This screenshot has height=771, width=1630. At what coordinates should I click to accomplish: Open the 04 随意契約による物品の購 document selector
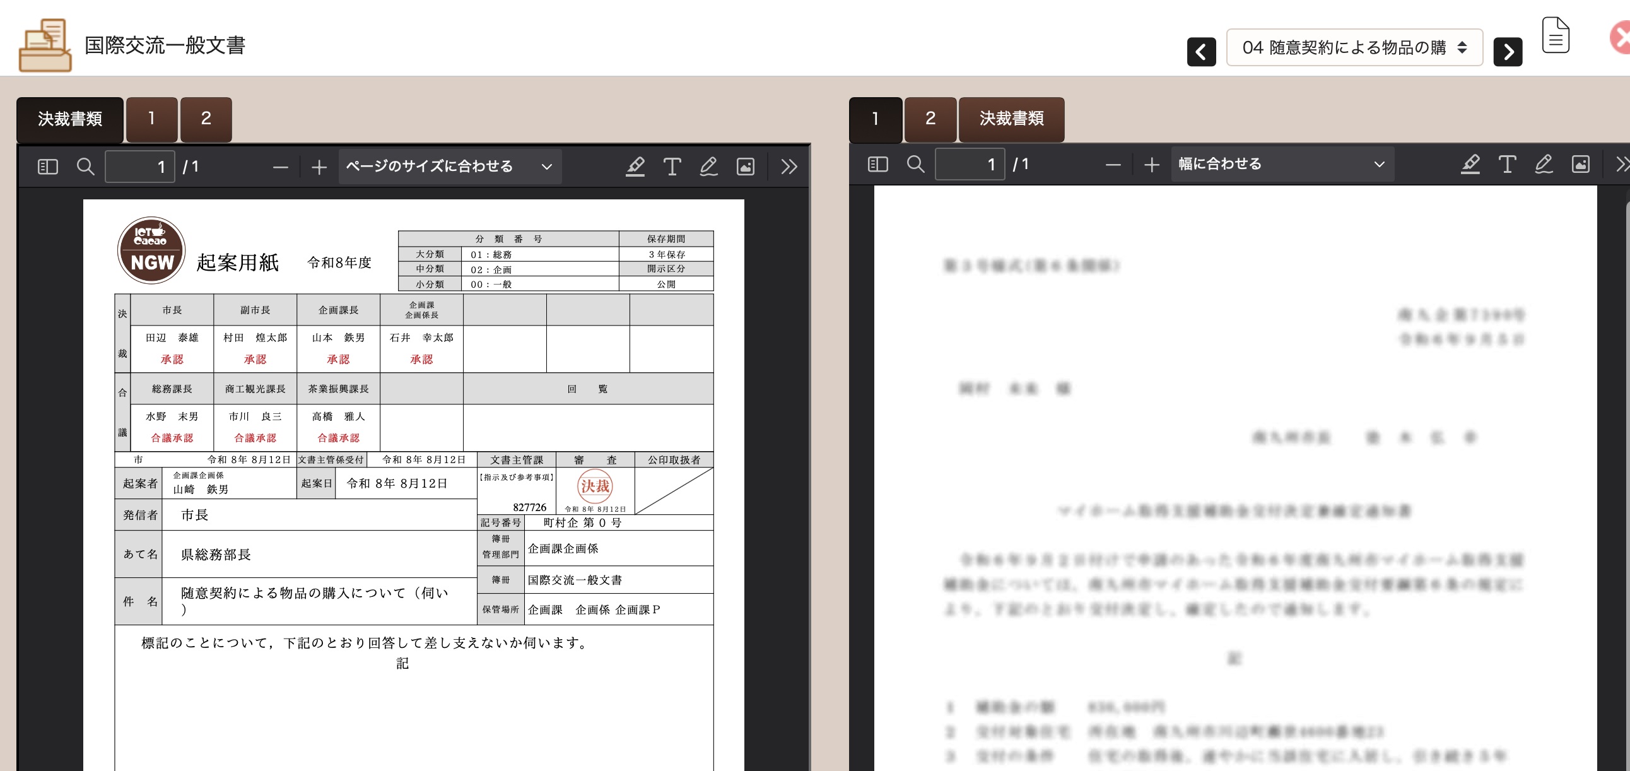tap(1355, 47)
